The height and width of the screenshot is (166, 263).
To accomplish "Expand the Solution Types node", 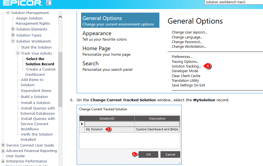I will coord(13,35).
